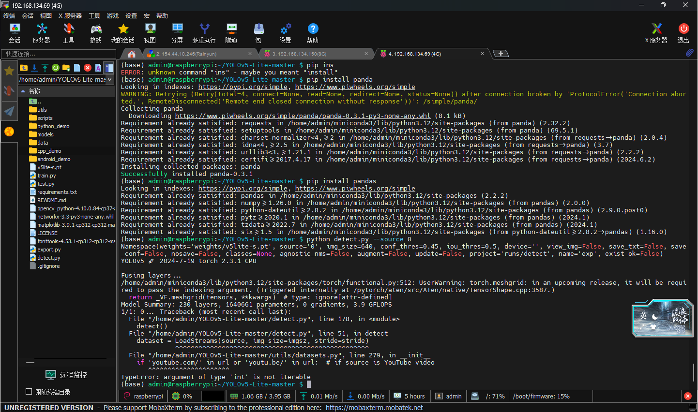The image size is (698, 412).
Task: Click SFTP upload files icon
Action: [45, 68]
